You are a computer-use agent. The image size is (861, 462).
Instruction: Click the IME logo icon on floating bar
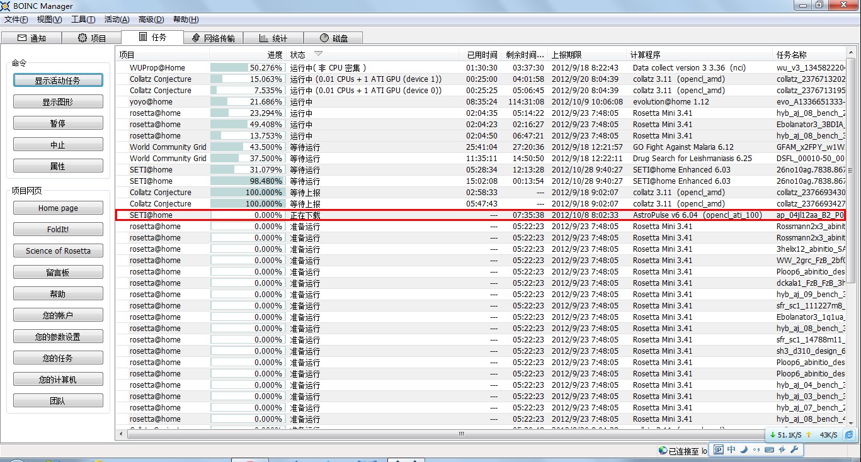tap(719, 449)
